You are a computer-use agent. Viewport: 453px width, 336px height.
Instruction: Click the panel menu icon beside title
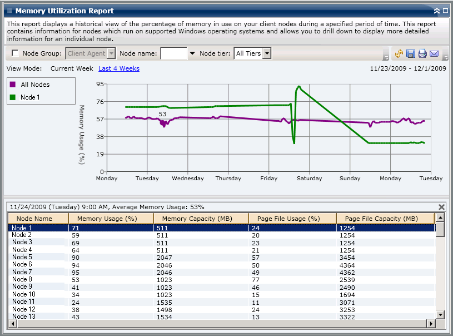(9, 11)
